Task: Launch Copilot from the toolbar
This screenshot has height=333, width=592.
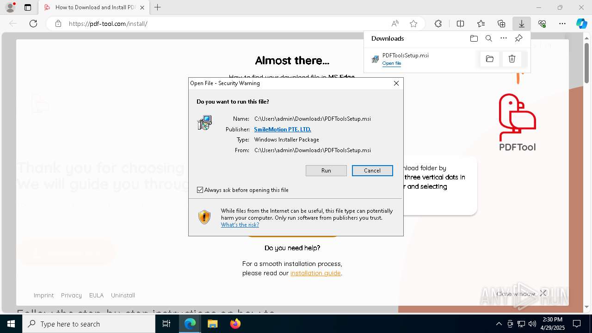Action: coord(581,24)
